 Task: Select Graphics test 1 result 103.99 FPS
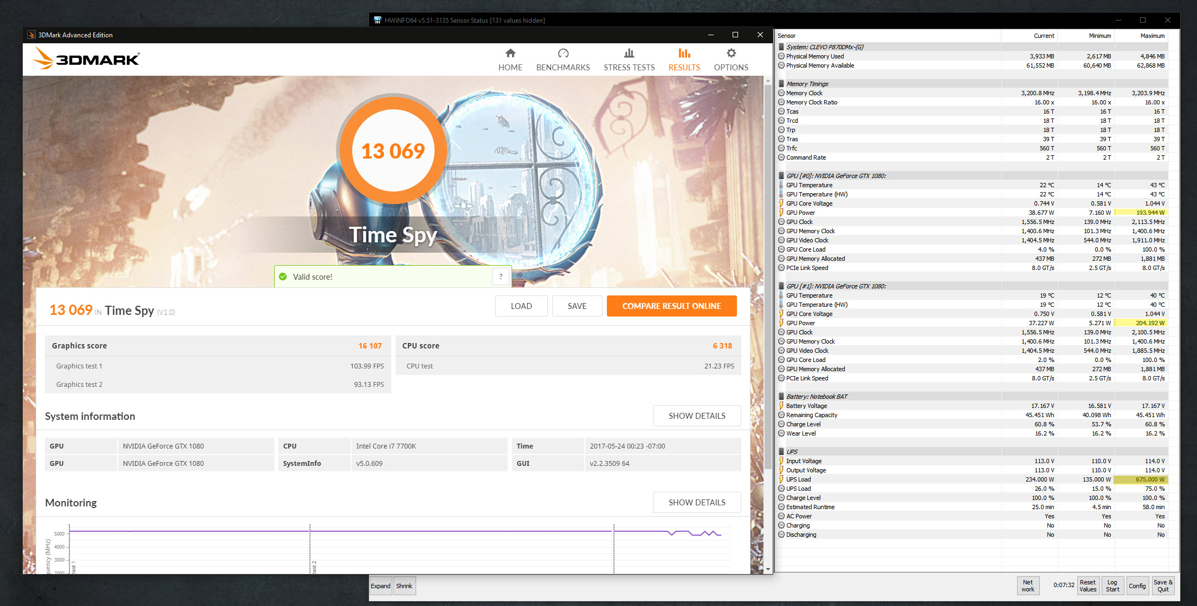coord(367,366)
